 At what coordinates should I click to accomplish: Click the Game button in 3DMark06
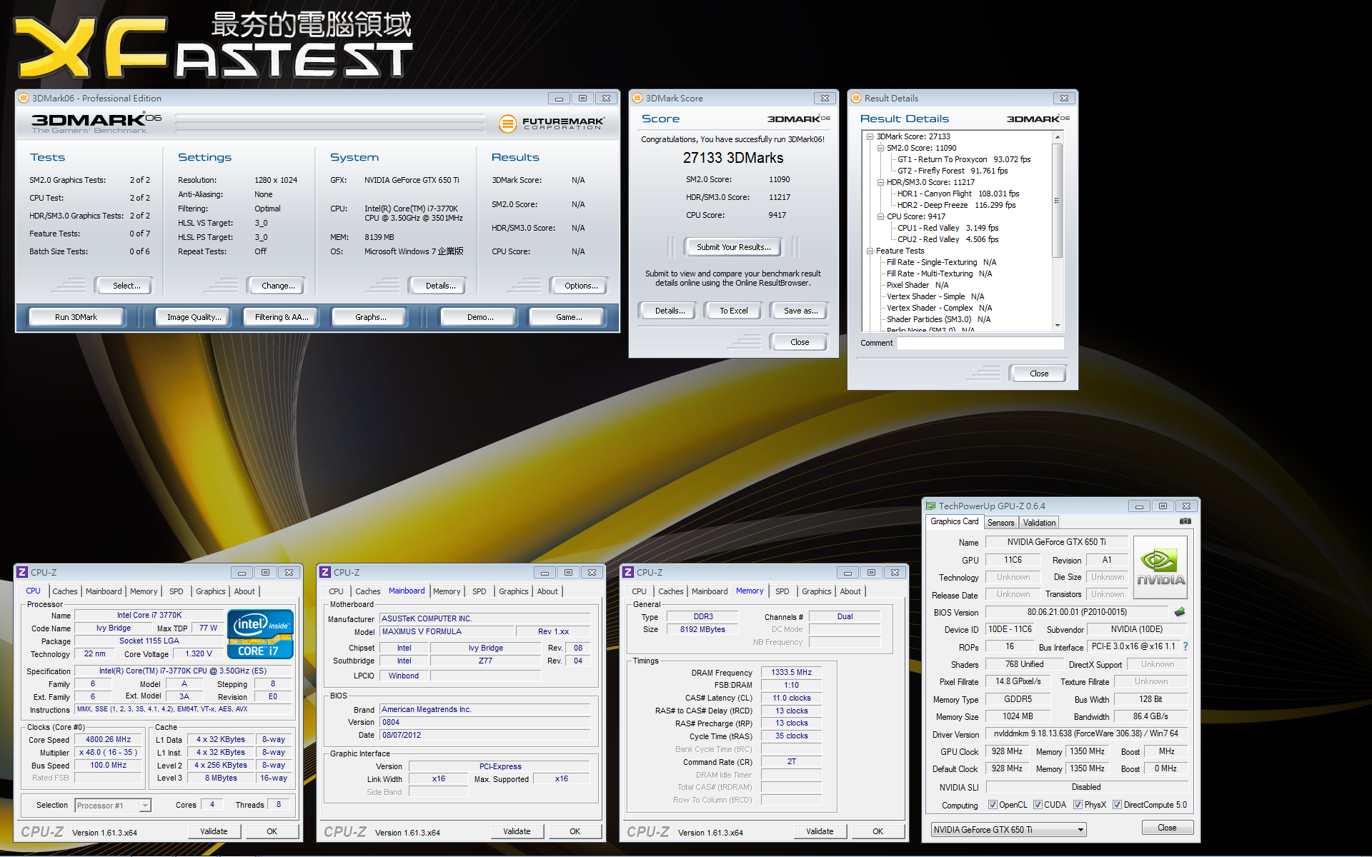[569, 317]
